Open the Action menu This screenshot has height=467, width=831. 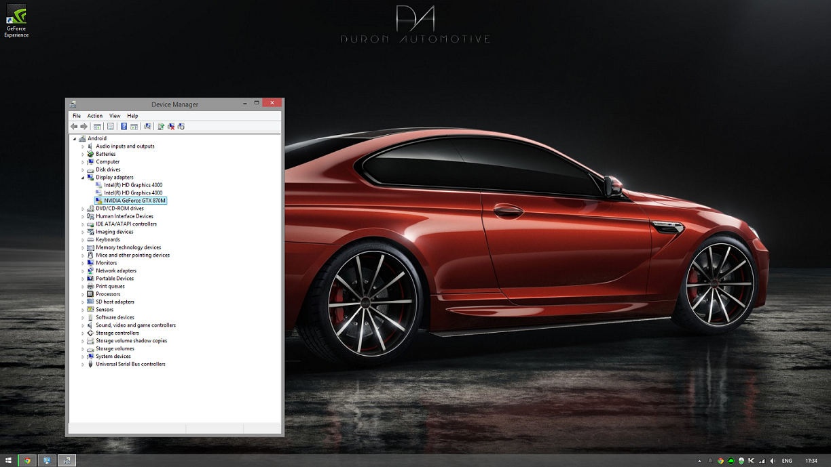[95, 116]
